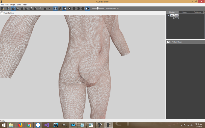205x128 pixels.
Task: Select the Move brush tool
Action: coord(31,8)
